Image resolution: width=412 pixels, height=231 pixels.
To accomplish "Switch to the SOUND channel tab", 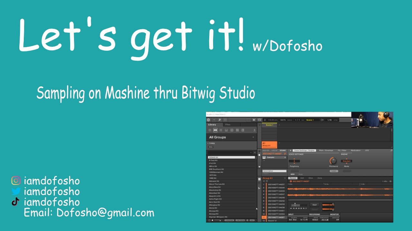I will pyautogui.click(x=283, y=150).
